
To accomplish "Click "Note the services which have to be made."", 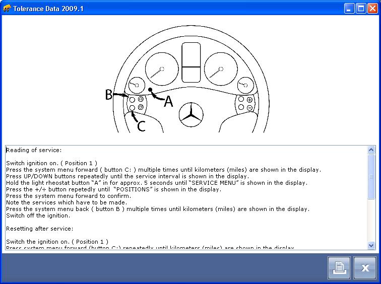I will (67, 202).
